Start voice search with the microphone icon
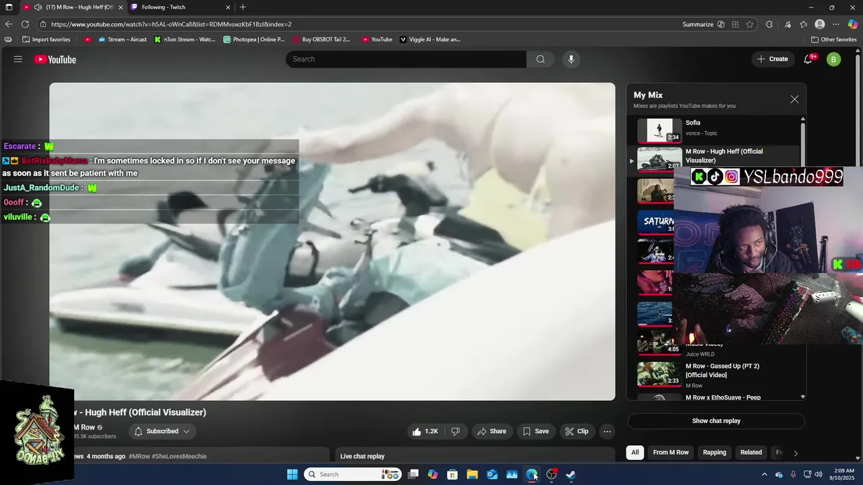This screenshot has width=863, height=485. pos(571,59)
